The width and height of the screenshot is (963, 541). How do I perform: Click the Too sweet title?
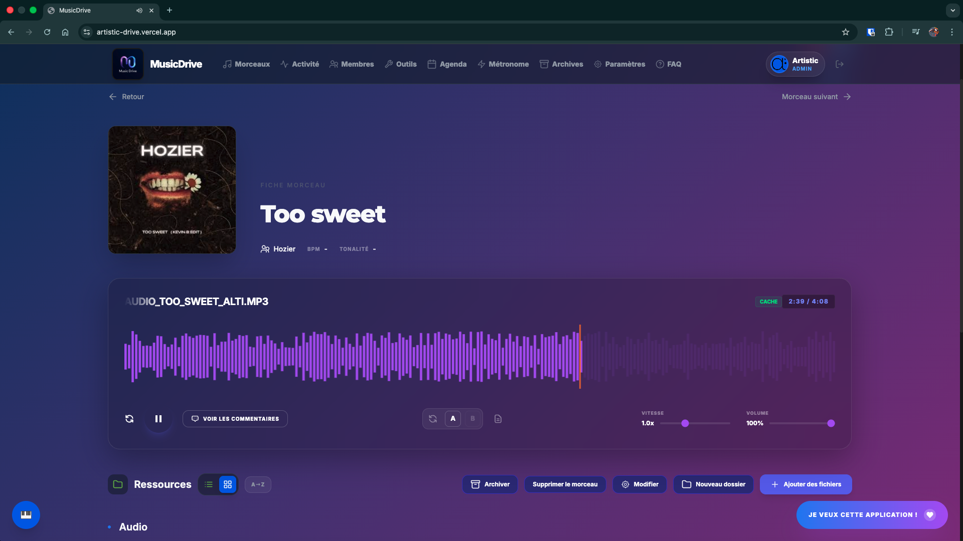pyautogui.click(x=323, y=214)
